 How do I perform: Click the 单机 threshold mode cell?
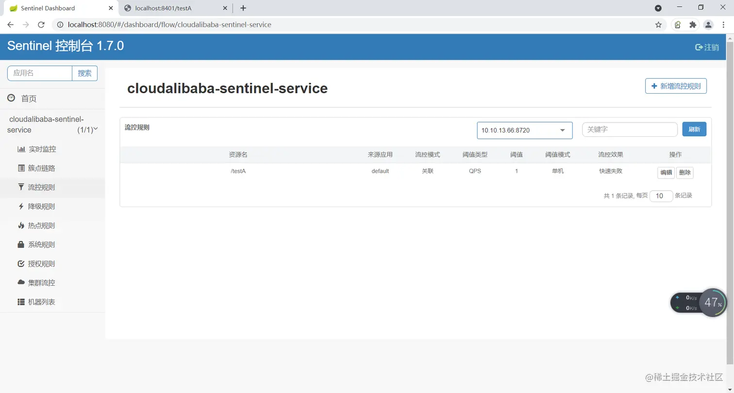coord(558,171)
